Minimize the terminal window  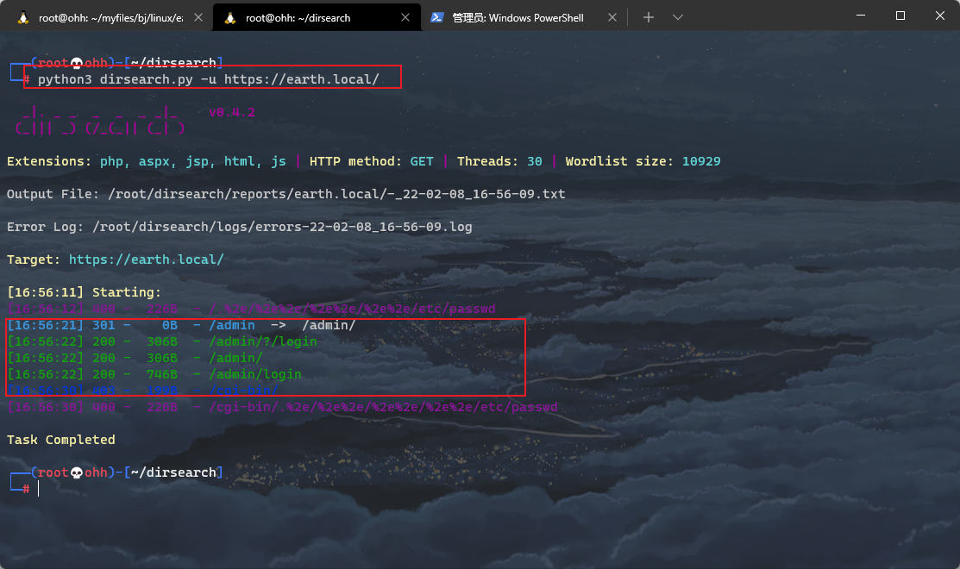[861, 16]
